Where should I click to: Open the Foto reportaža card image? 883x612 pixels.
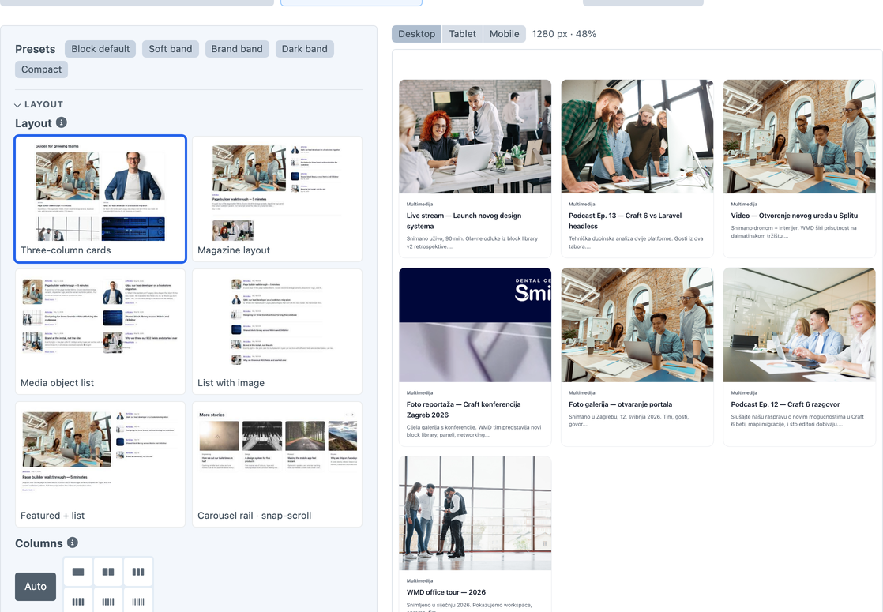475,325
